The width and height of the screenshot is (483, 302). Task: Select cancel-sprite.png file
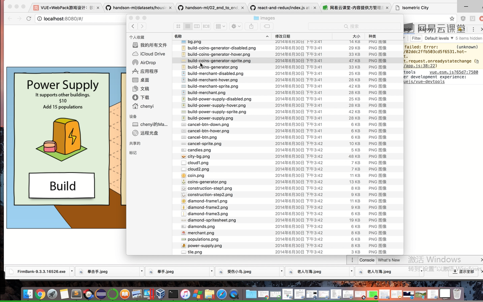coord(288,144)
